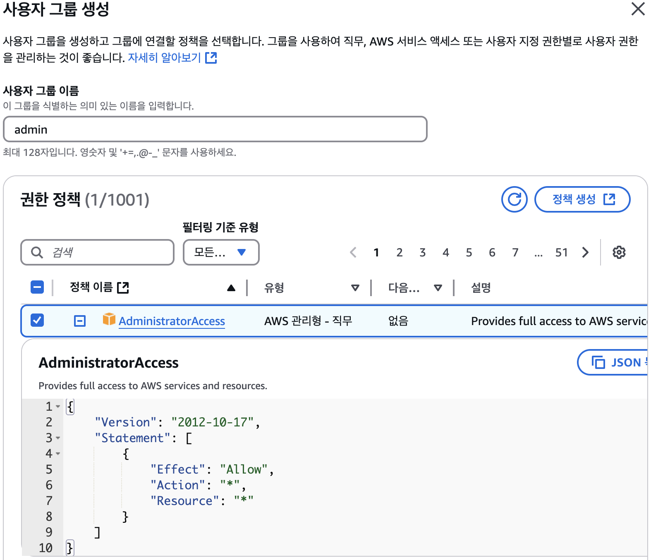Click the AdministratorAccess details heading
Viewport: 651px width, 560px height.
(108, 363)
